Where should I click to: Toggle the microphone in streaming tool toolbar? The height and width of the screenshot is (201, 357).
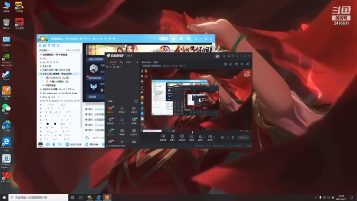coord(200,137)
